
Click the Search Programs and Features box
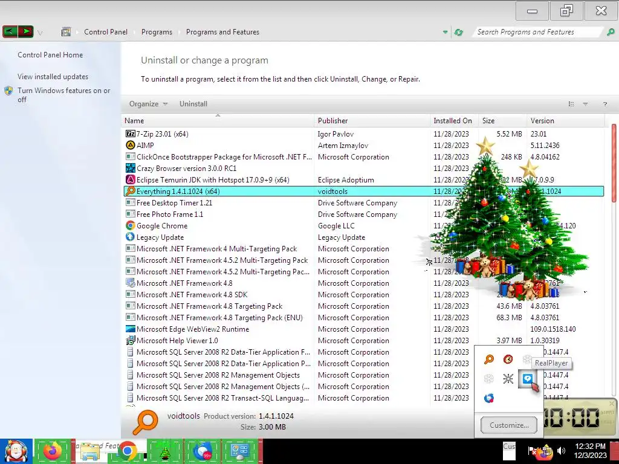click(537, 32)
